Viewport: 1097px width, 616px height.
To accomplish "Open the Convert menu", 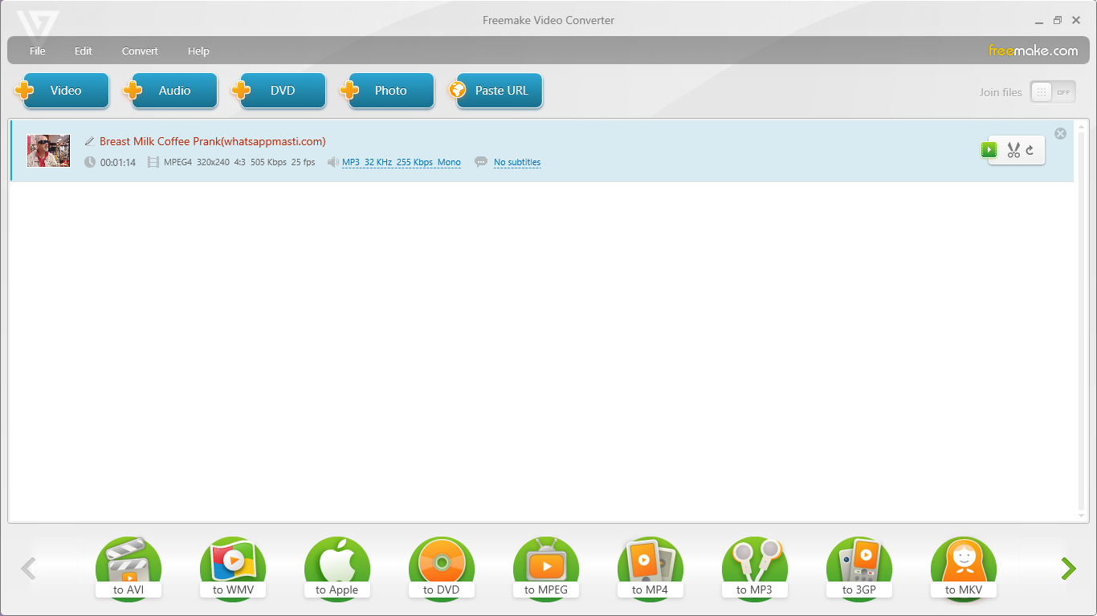I will coord(140,51).
